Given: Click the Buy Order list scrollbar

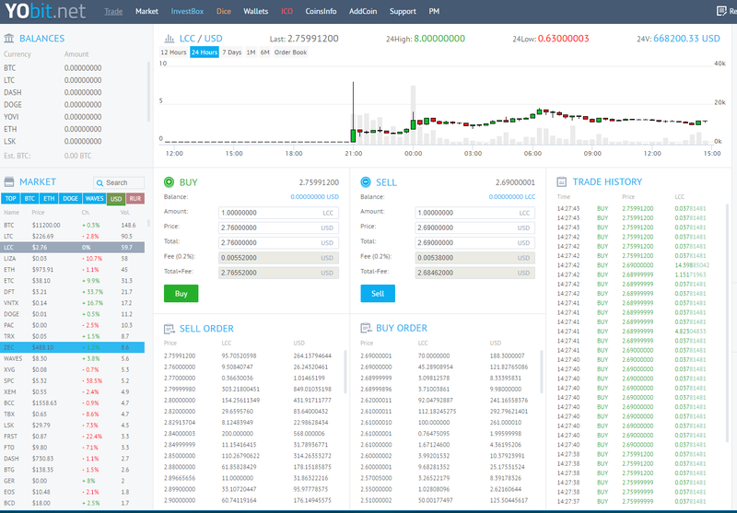Looking at the screenshot, I should [x=542, y=371].
